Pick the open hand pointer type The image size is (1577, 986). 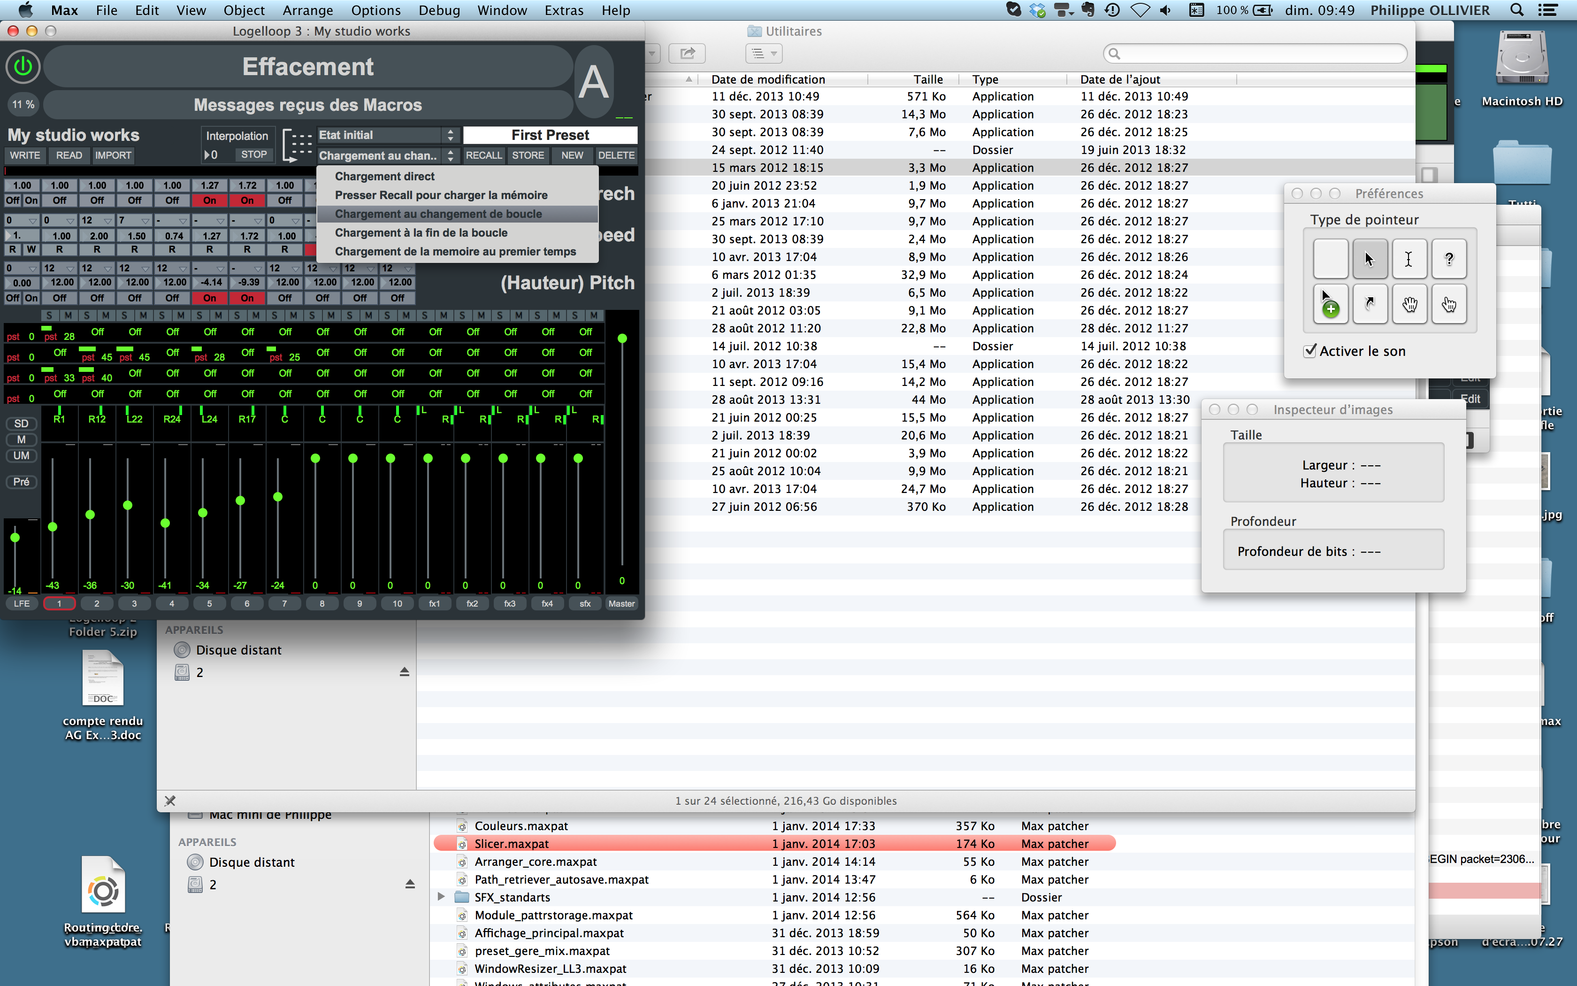(x=1409, y=304)
